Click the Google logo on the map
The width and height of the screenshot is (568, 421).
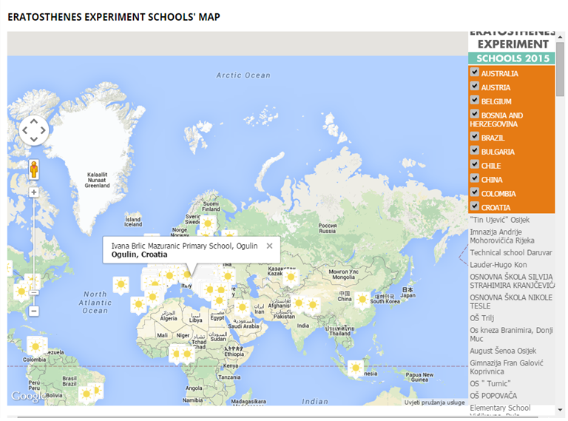(28, 397)
